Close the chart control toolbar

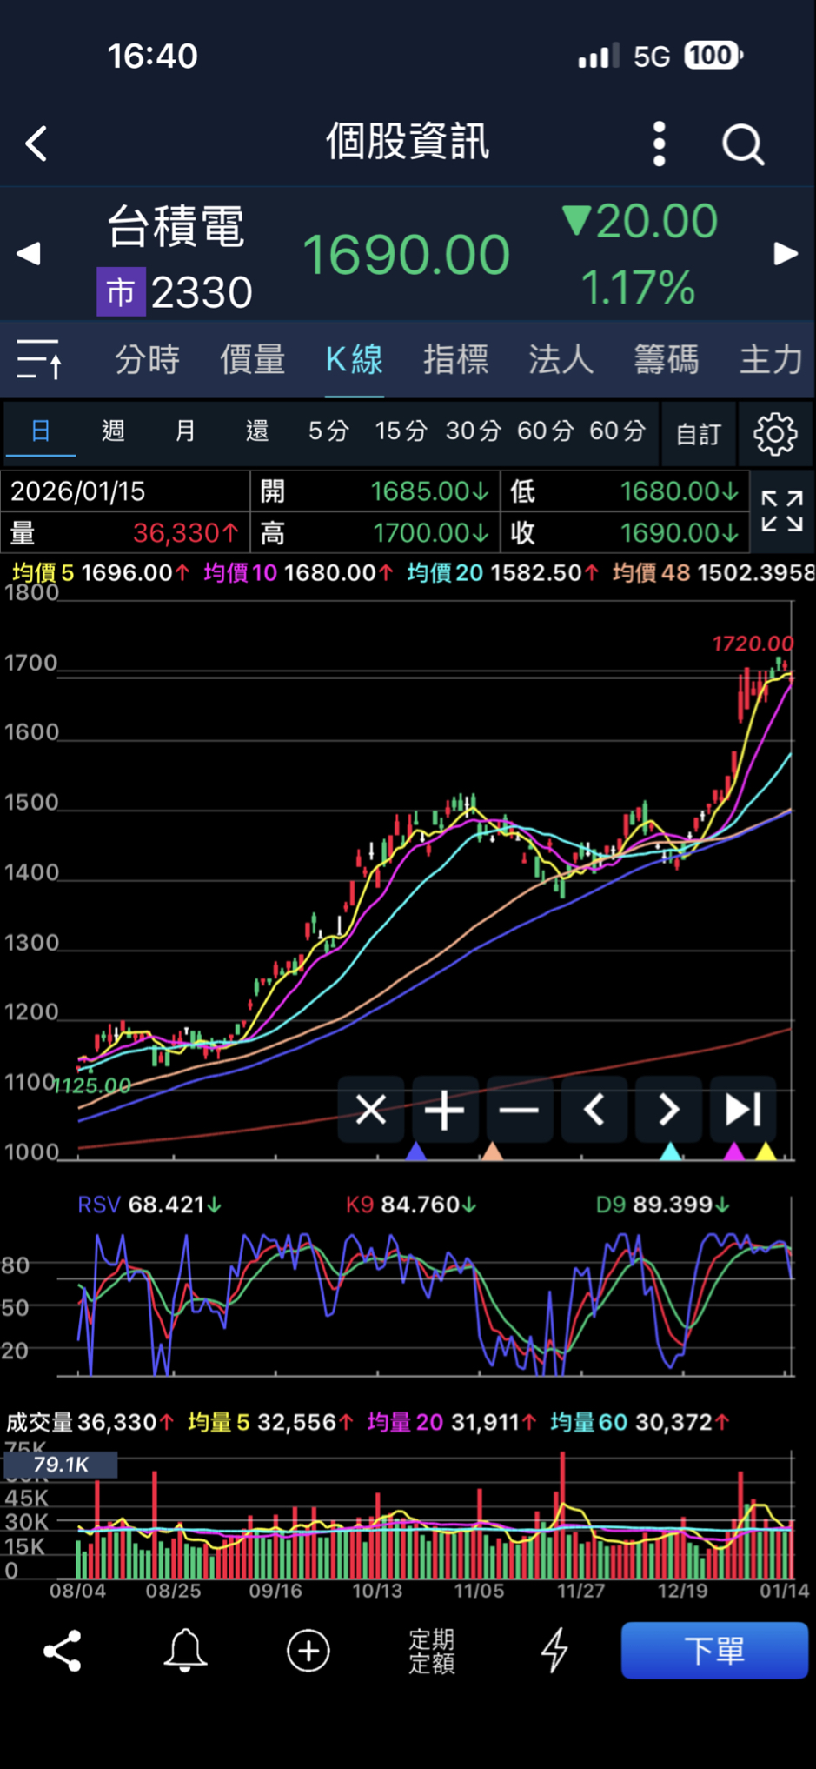tap(371, 1110)
